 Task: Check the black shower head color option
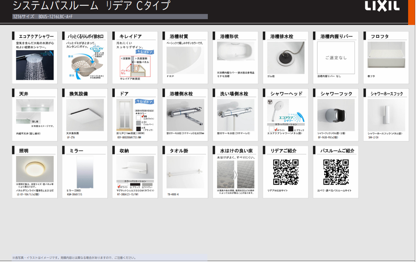tap(291, 129)
